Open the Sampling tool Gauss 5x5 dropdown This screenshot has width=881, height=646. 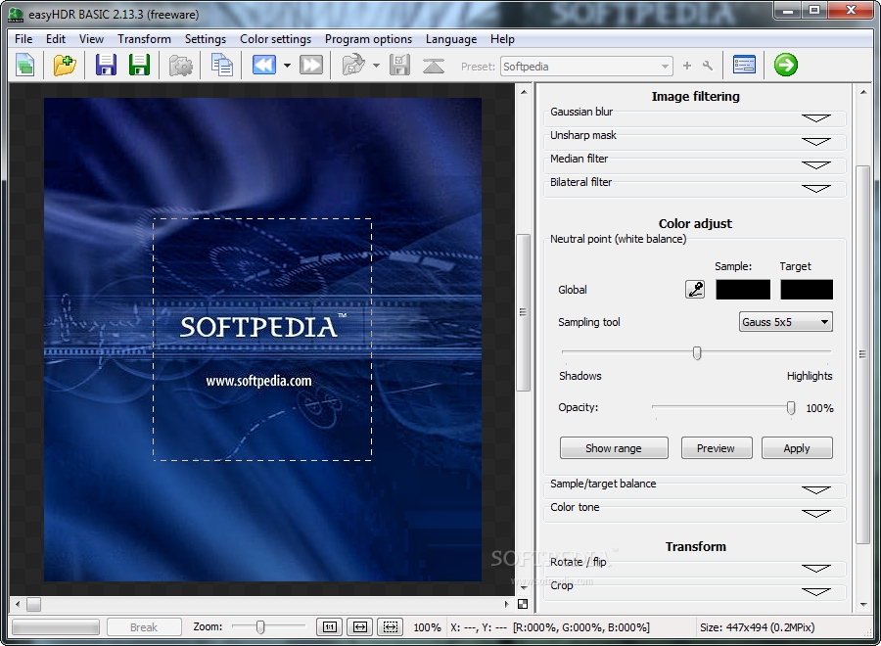coord(785,322)
